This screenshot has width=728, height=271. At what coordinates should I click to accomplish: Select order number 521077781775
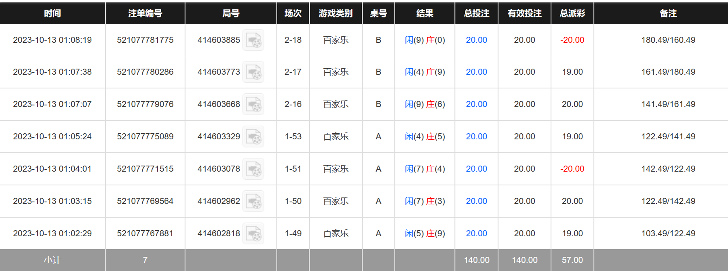[x=145, y=40]
